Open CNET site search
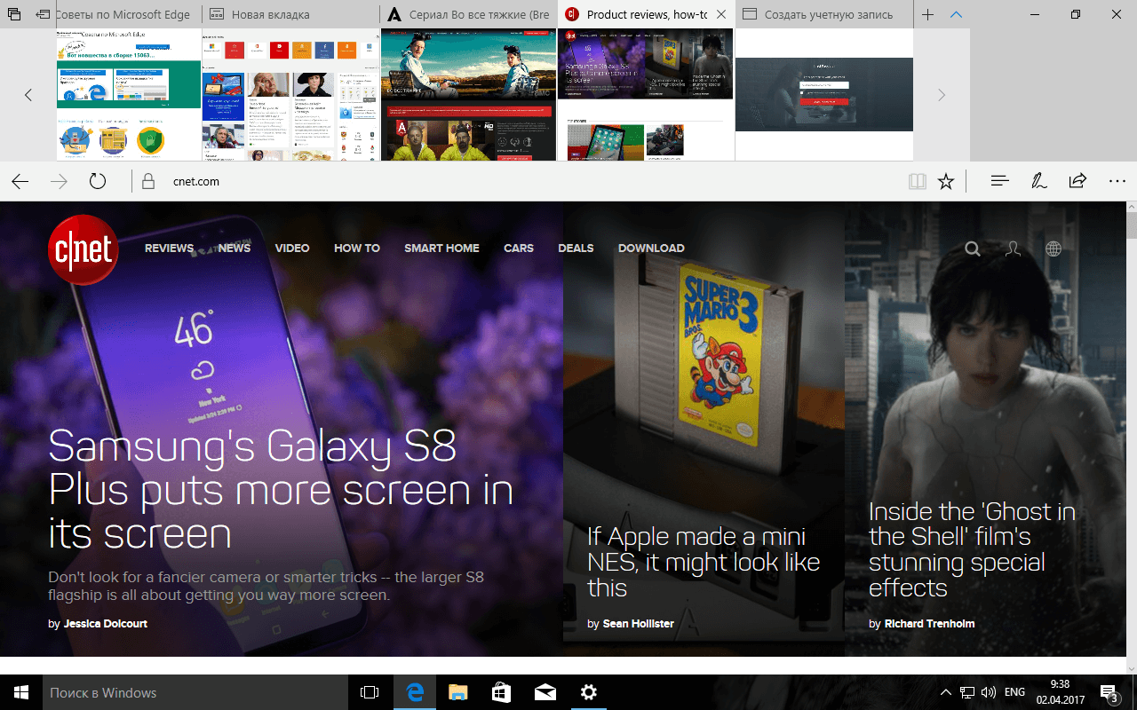This screenshot has height=710, width=1137. (972, 248)
